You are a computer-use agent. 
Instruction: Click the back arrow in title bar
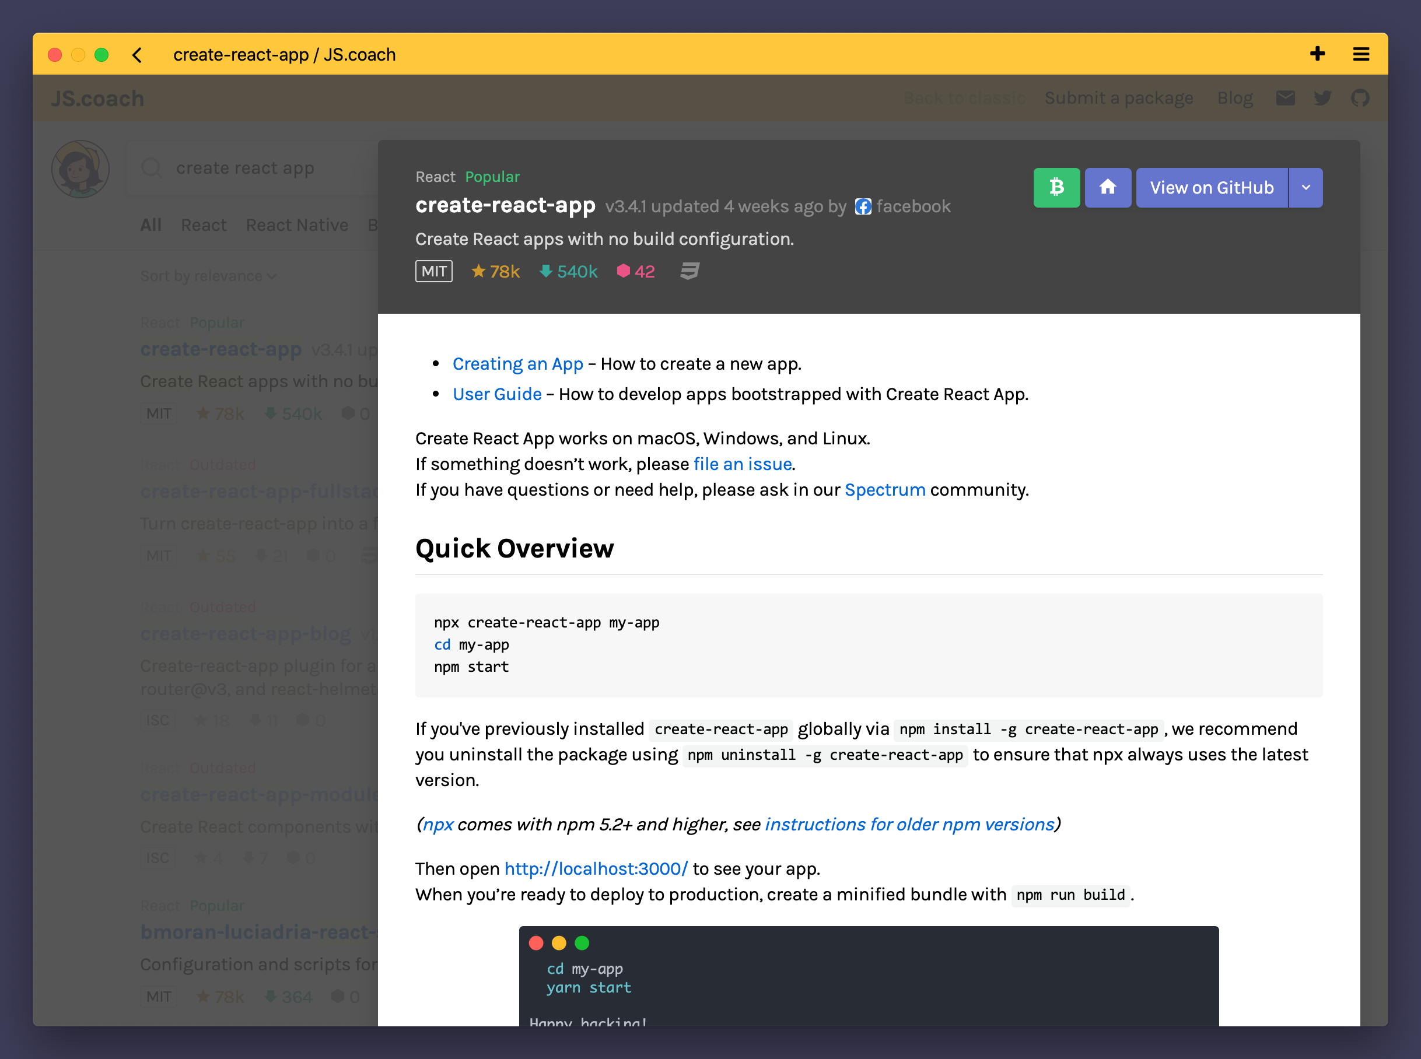[136, 55]
